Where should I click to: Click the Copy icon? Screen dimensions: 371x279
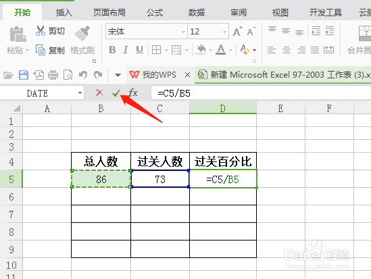point(41,50)
